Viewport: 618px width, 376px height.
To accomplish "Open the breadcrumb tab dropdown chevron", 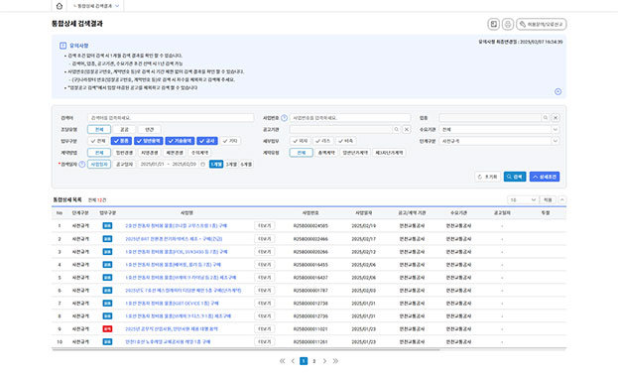I will 117,6.
